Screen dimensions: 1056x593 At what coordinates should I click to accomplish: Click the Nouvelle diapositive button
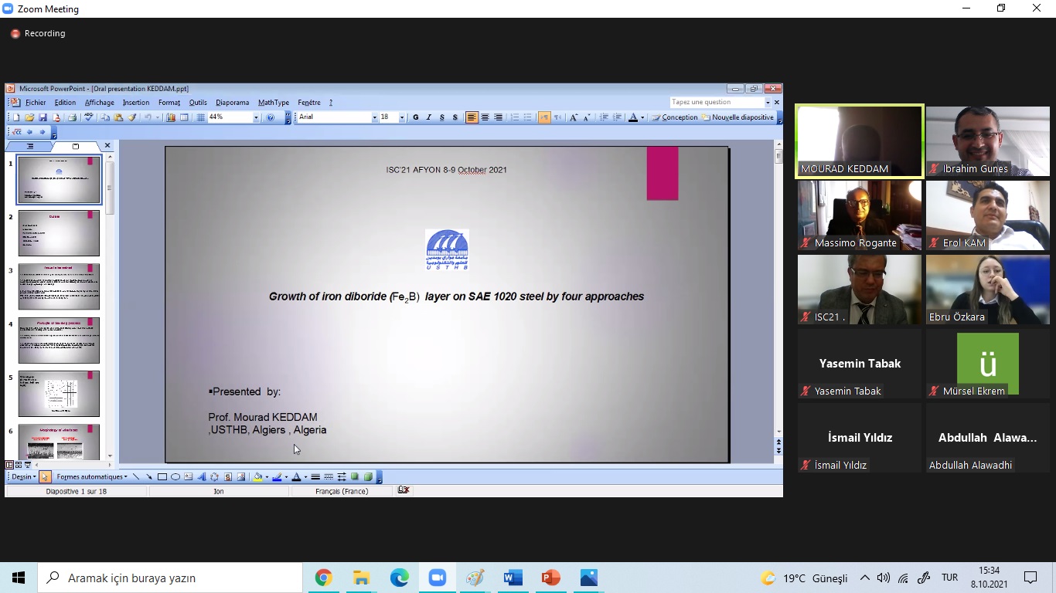(737, 117)
